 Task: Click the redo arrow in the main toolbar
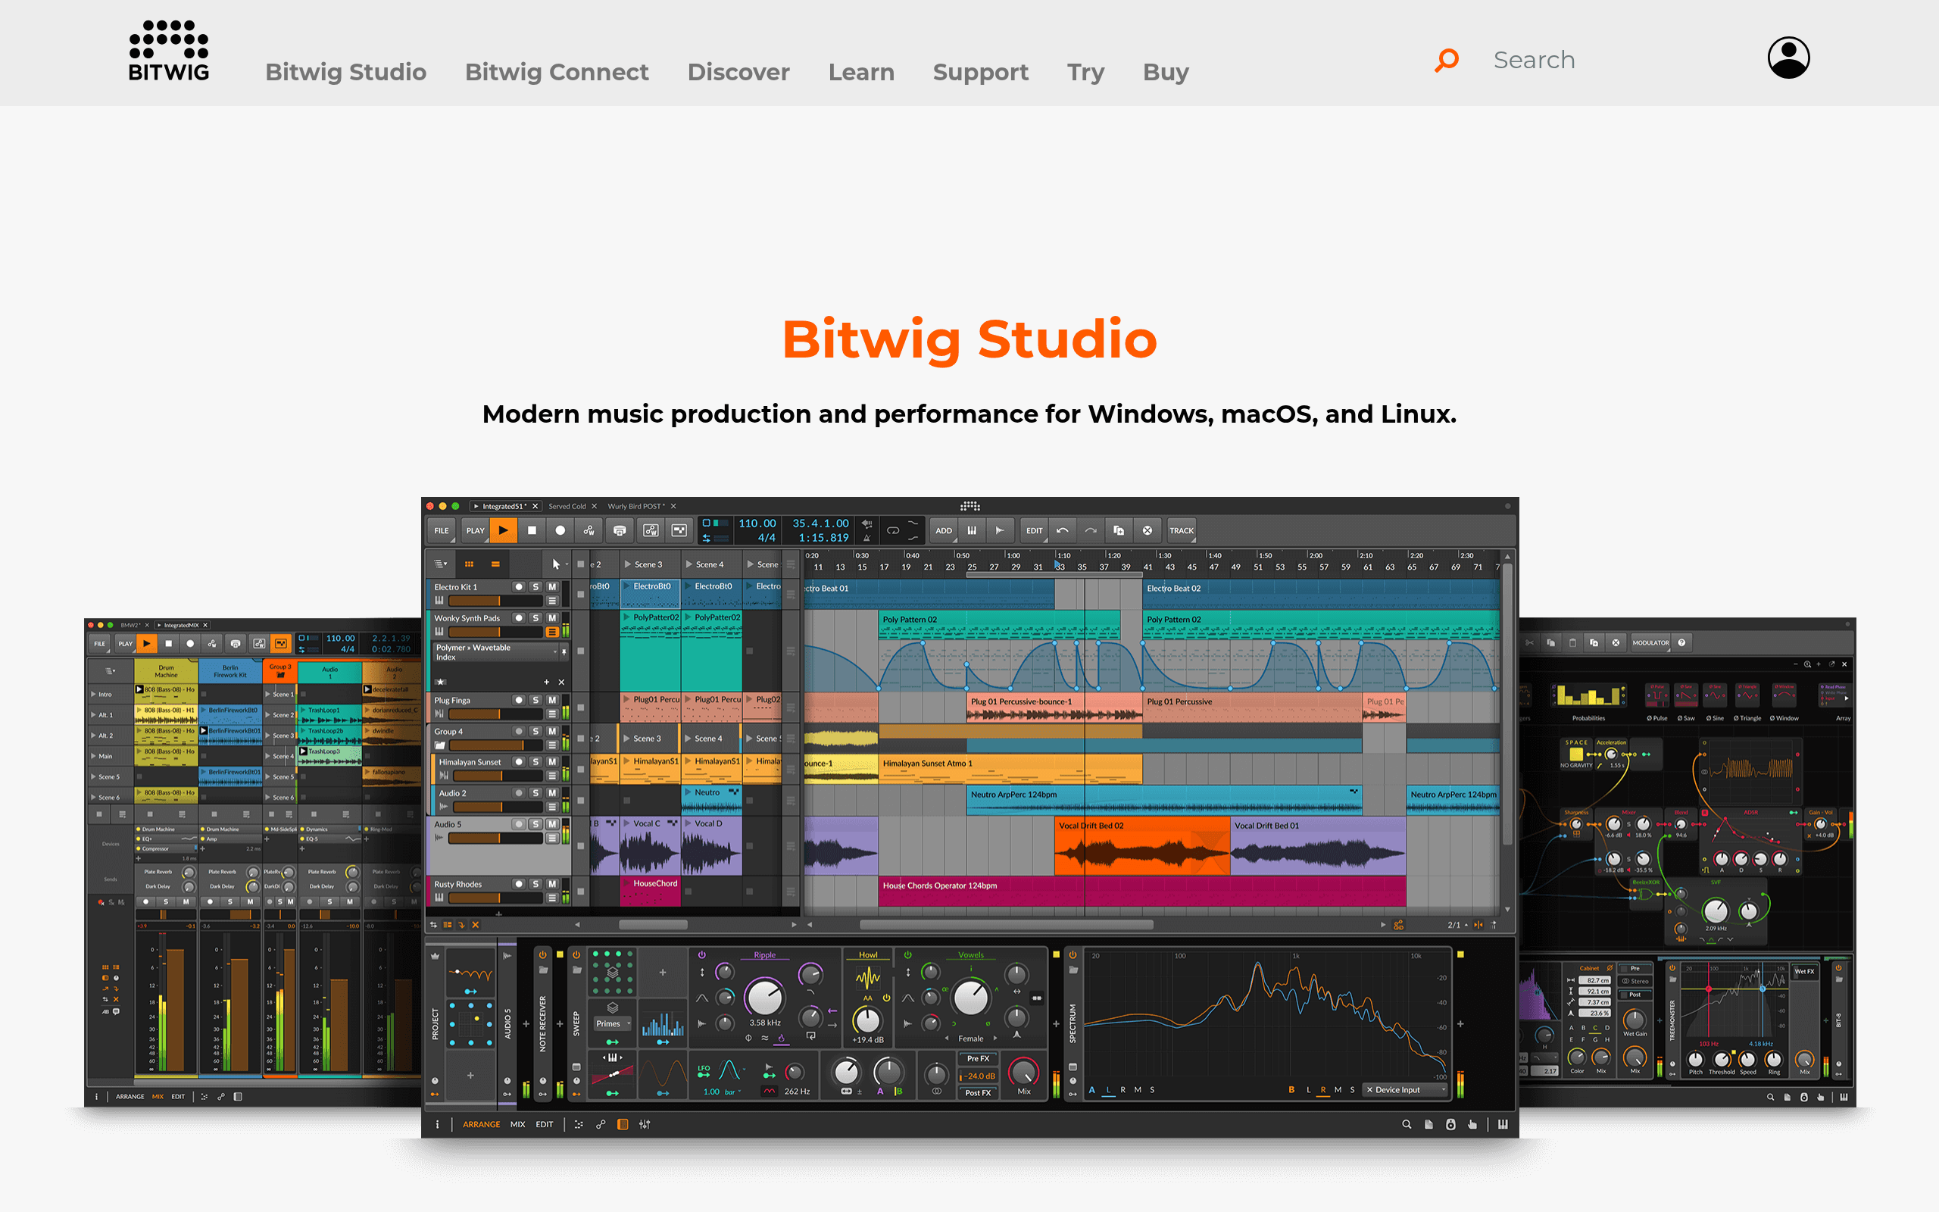[x=1091, y=529]
